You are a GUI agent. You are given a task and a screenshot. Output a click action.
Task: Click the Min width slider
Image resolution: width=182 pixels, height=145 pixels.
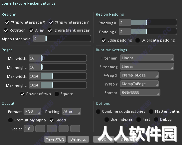click(x=64, y=58)
